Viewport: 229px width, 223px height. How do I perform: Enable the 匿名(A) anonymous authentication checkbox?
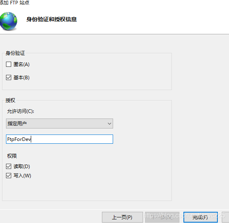9,64
